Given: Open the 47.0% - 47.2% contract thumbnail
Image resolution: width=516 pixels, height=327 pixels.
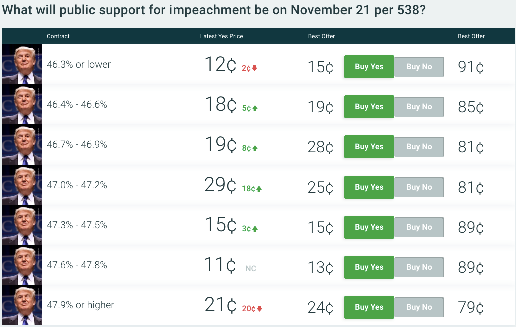Looking at the screenshot, I should 22,185.
